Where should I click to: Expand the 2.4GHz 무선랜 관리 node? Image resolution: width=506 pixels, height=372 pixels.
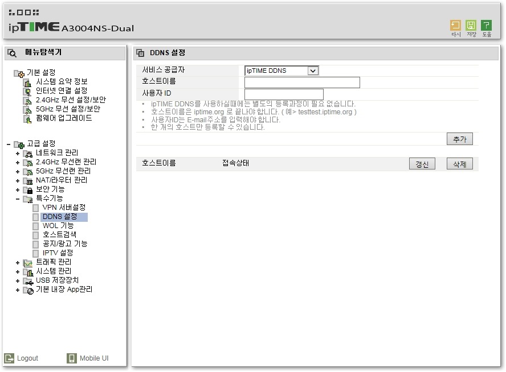[x=18, y=163]
